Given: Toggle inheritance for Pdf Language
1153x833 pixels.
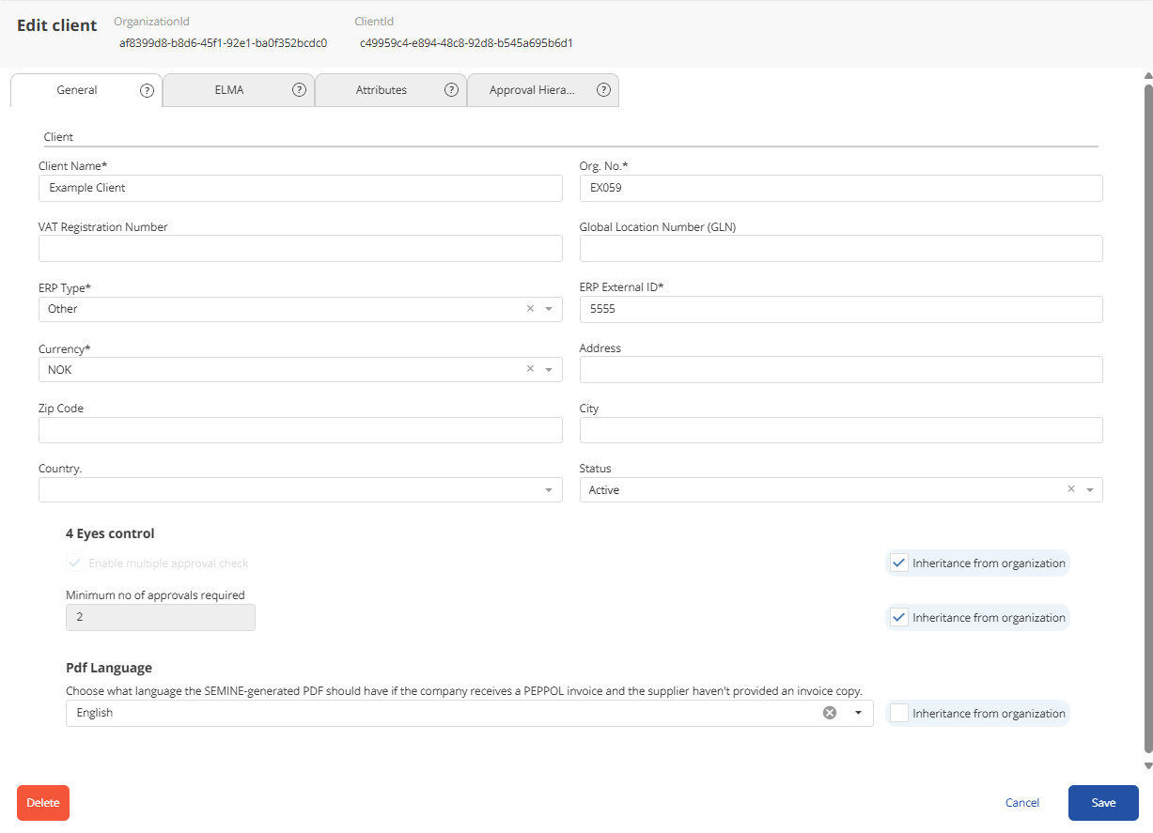Looking at the screenshot, I should (x=899, y=713).
